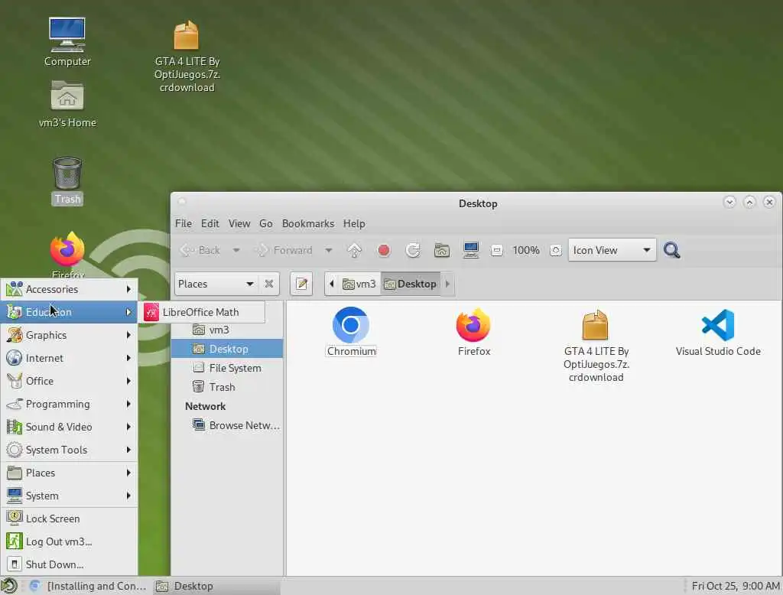Select File System in the sidebar
Viewport: 783px width, 595px height.
tap(227, 368)
